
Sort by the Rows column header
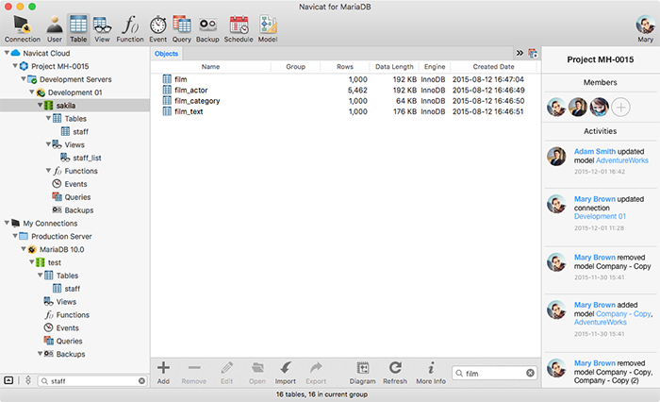[345, 67]
